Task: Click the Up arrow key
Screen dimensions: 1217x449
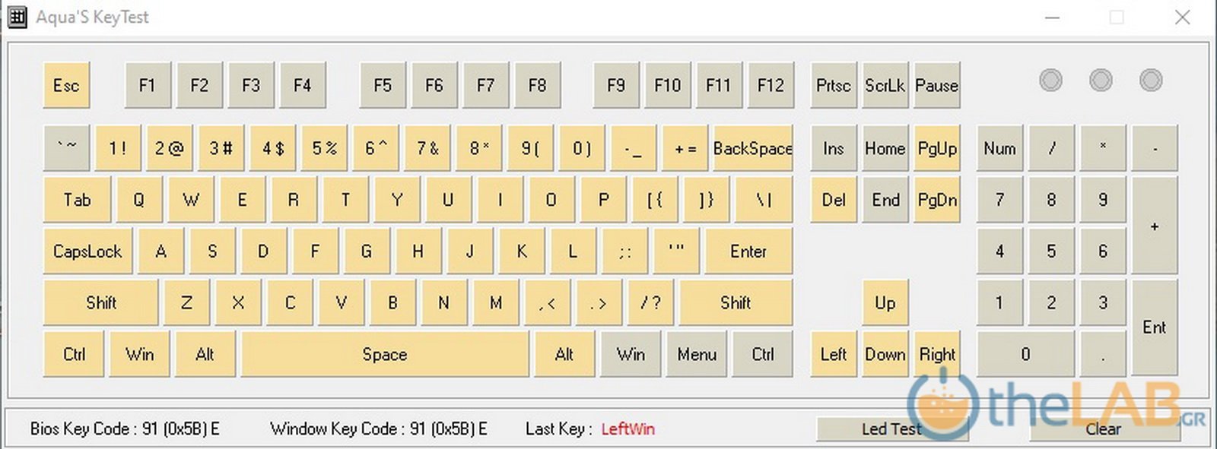Action: 885,303
